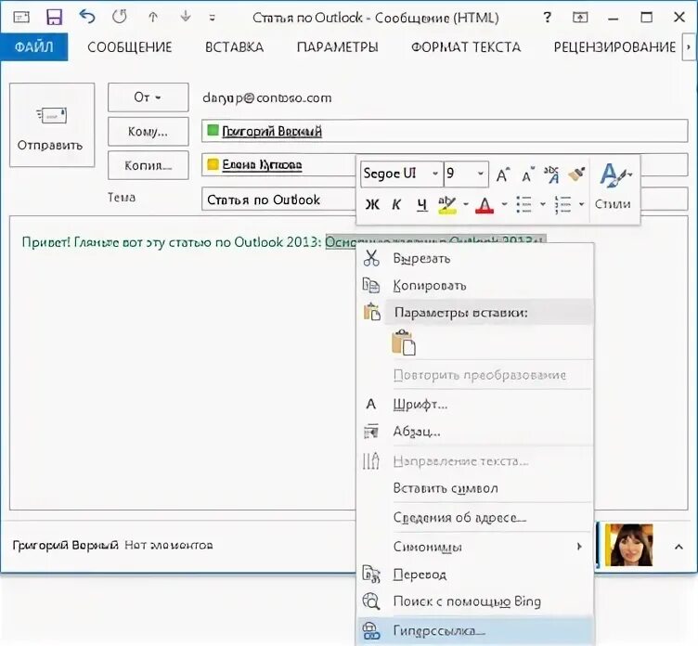Open bullet list style dropdown
The image size is (698, 646).
point(543,204)
